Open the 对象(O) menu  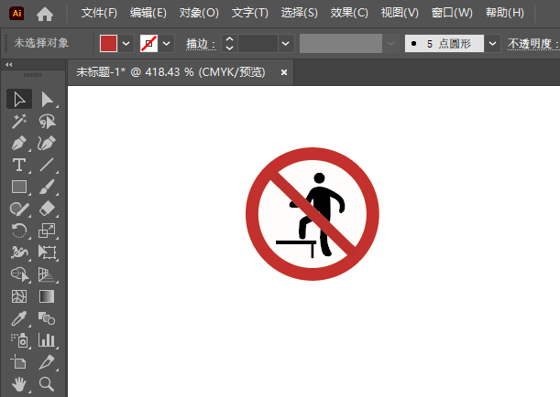pyautogui.click(x=199, y=13)
